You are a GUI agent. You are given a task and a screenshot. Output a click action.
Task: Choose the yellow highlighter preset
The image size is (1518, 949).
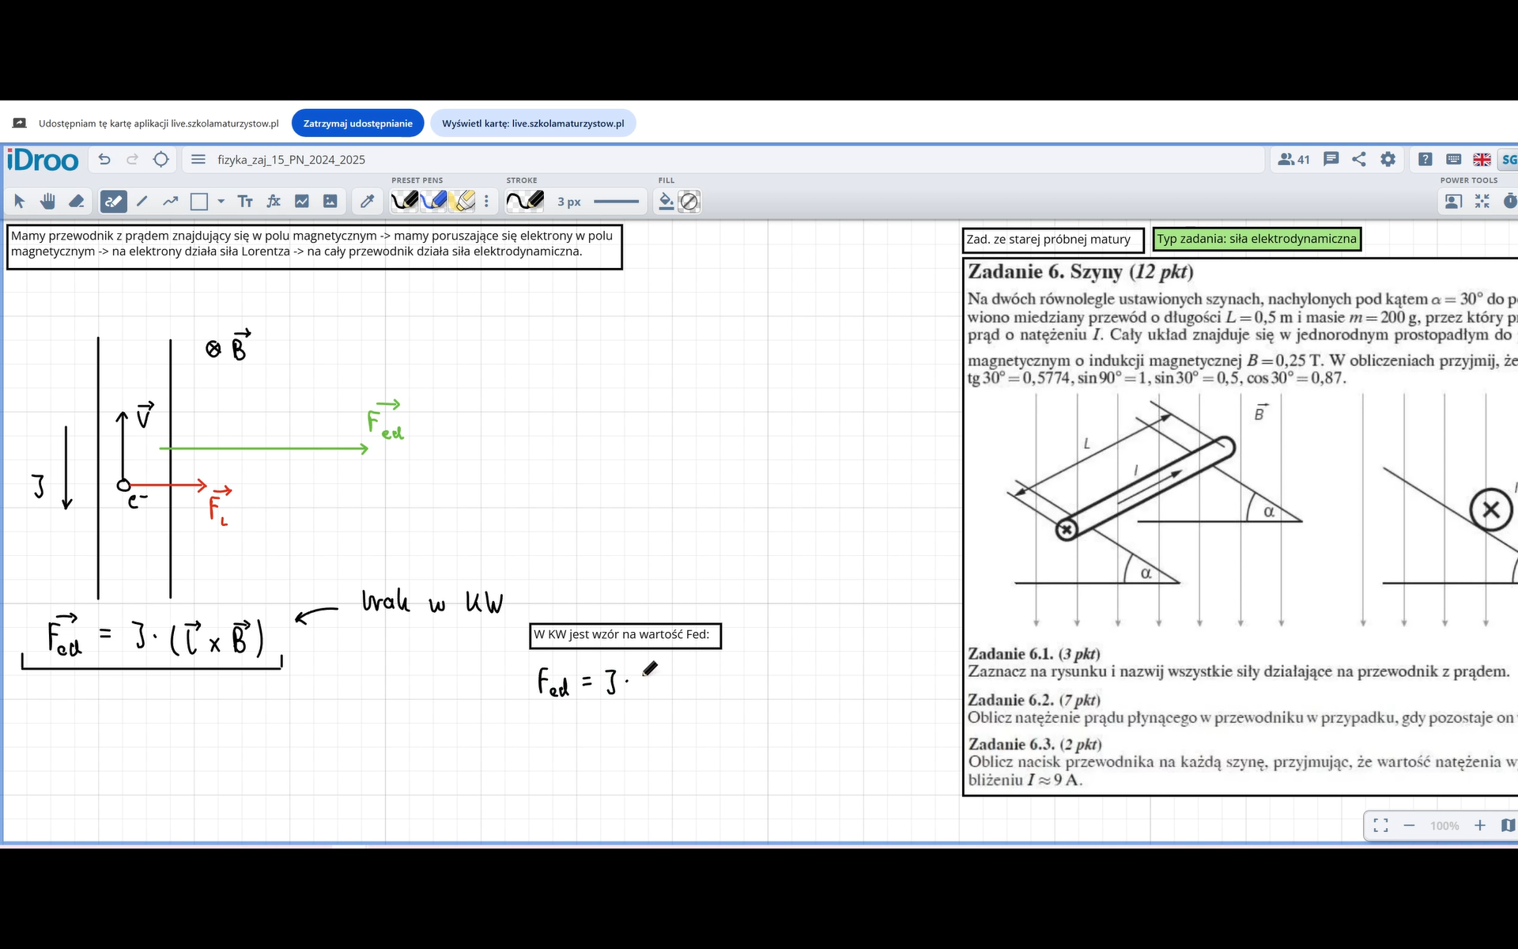[x=463, y=202]
